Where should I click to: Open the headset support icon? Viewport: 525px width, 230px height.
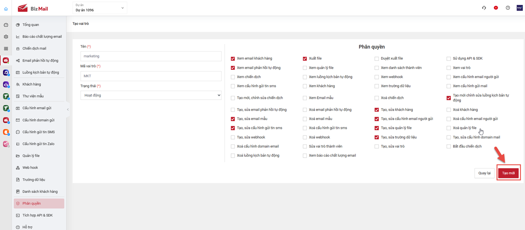pos(484,8)
